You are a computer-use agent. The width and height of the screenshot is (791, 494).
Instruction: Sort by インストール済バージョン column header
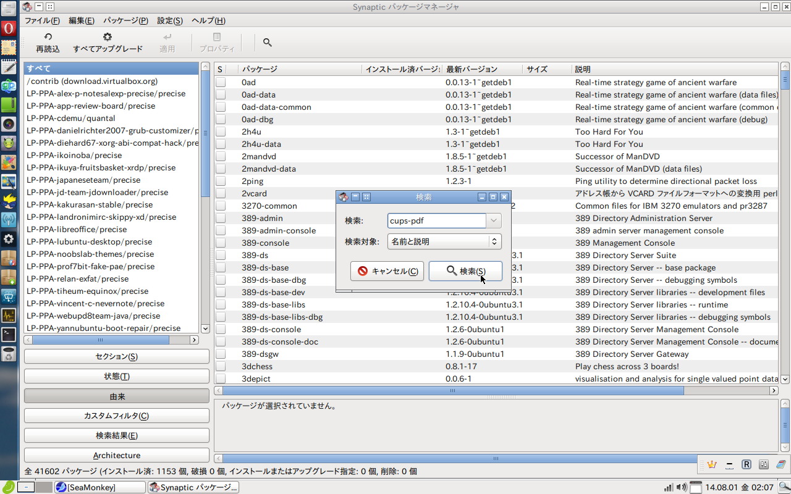coord(402,69)
